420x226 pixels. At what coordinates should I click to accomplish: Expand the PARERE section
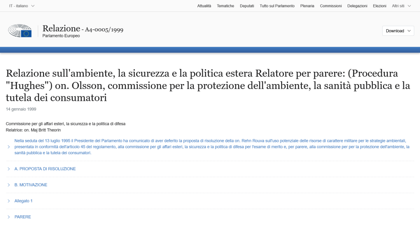[x=23, y=217]
